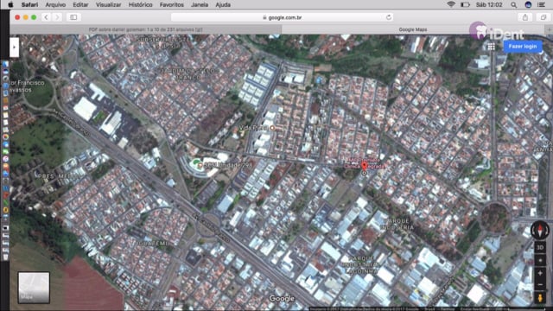Screen dimensions: 553x311
Task: Switch to Mapa view using the thumbnail
Action: 34,288
